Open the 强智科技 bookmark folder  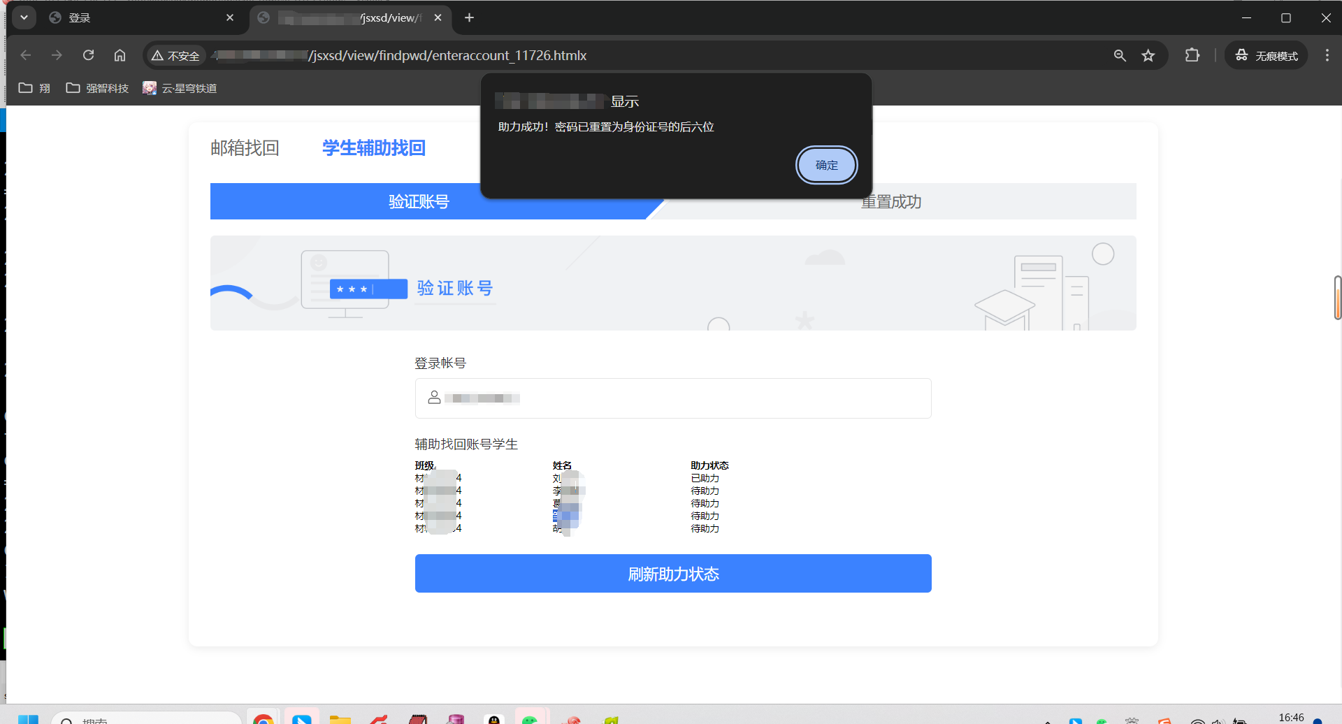(x=97, y=88)
